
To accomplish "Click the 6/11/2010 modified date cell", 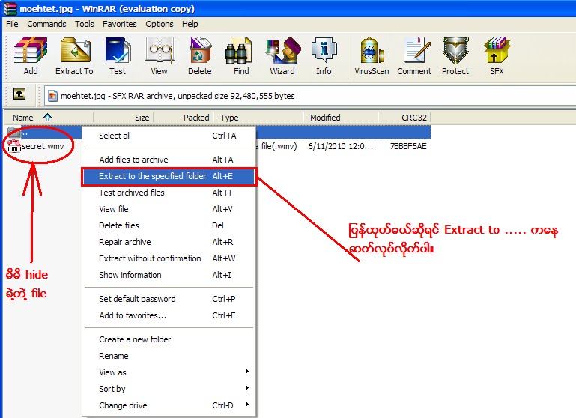I will click(341, 146).
